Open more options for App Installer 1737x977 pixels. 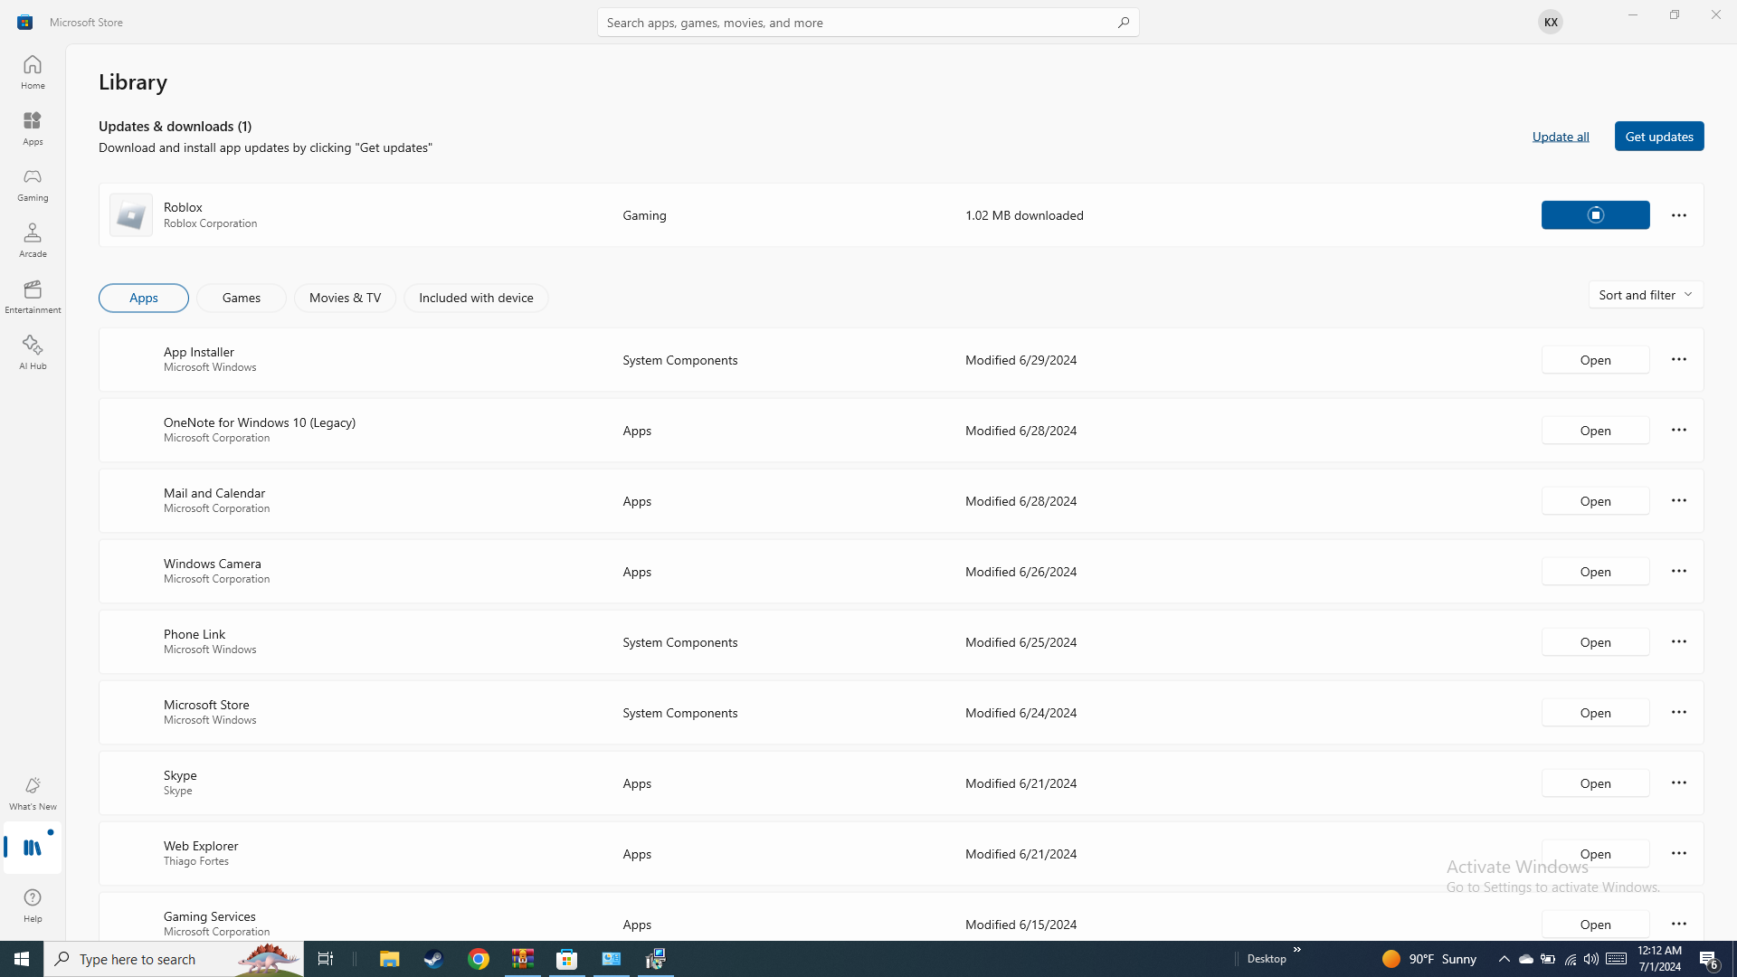(1678, 359)
